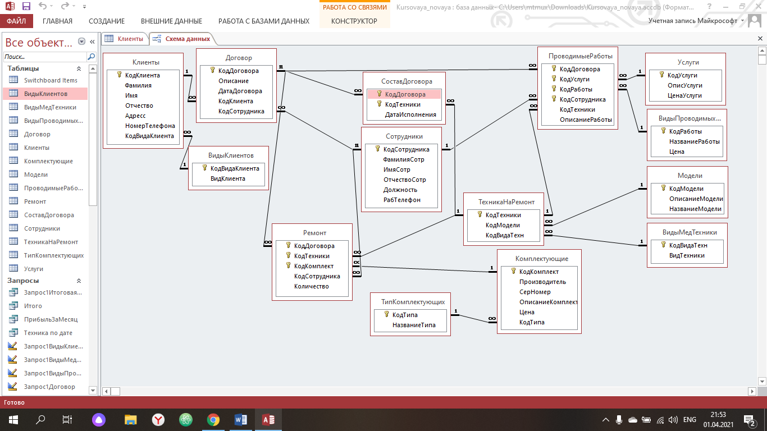The image size is (767, 431).
Task: Click horizontal scrollbar in the schema window
Action: click(430, 391)
